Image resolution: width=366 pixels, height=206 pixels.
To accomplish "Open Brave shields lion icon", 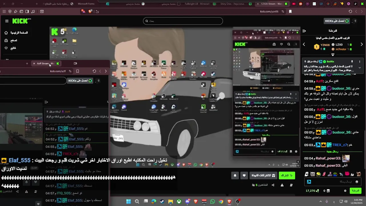I will pyautogui.click(x=90, y=11).
